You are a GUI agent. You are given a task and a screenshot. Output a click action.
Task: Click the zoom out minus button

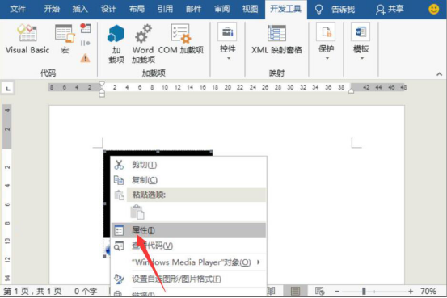[337, 292]
